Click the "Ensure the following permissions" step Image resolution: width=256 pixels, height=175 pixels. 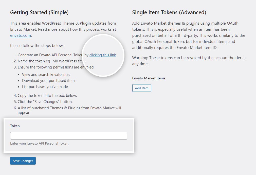56,67
